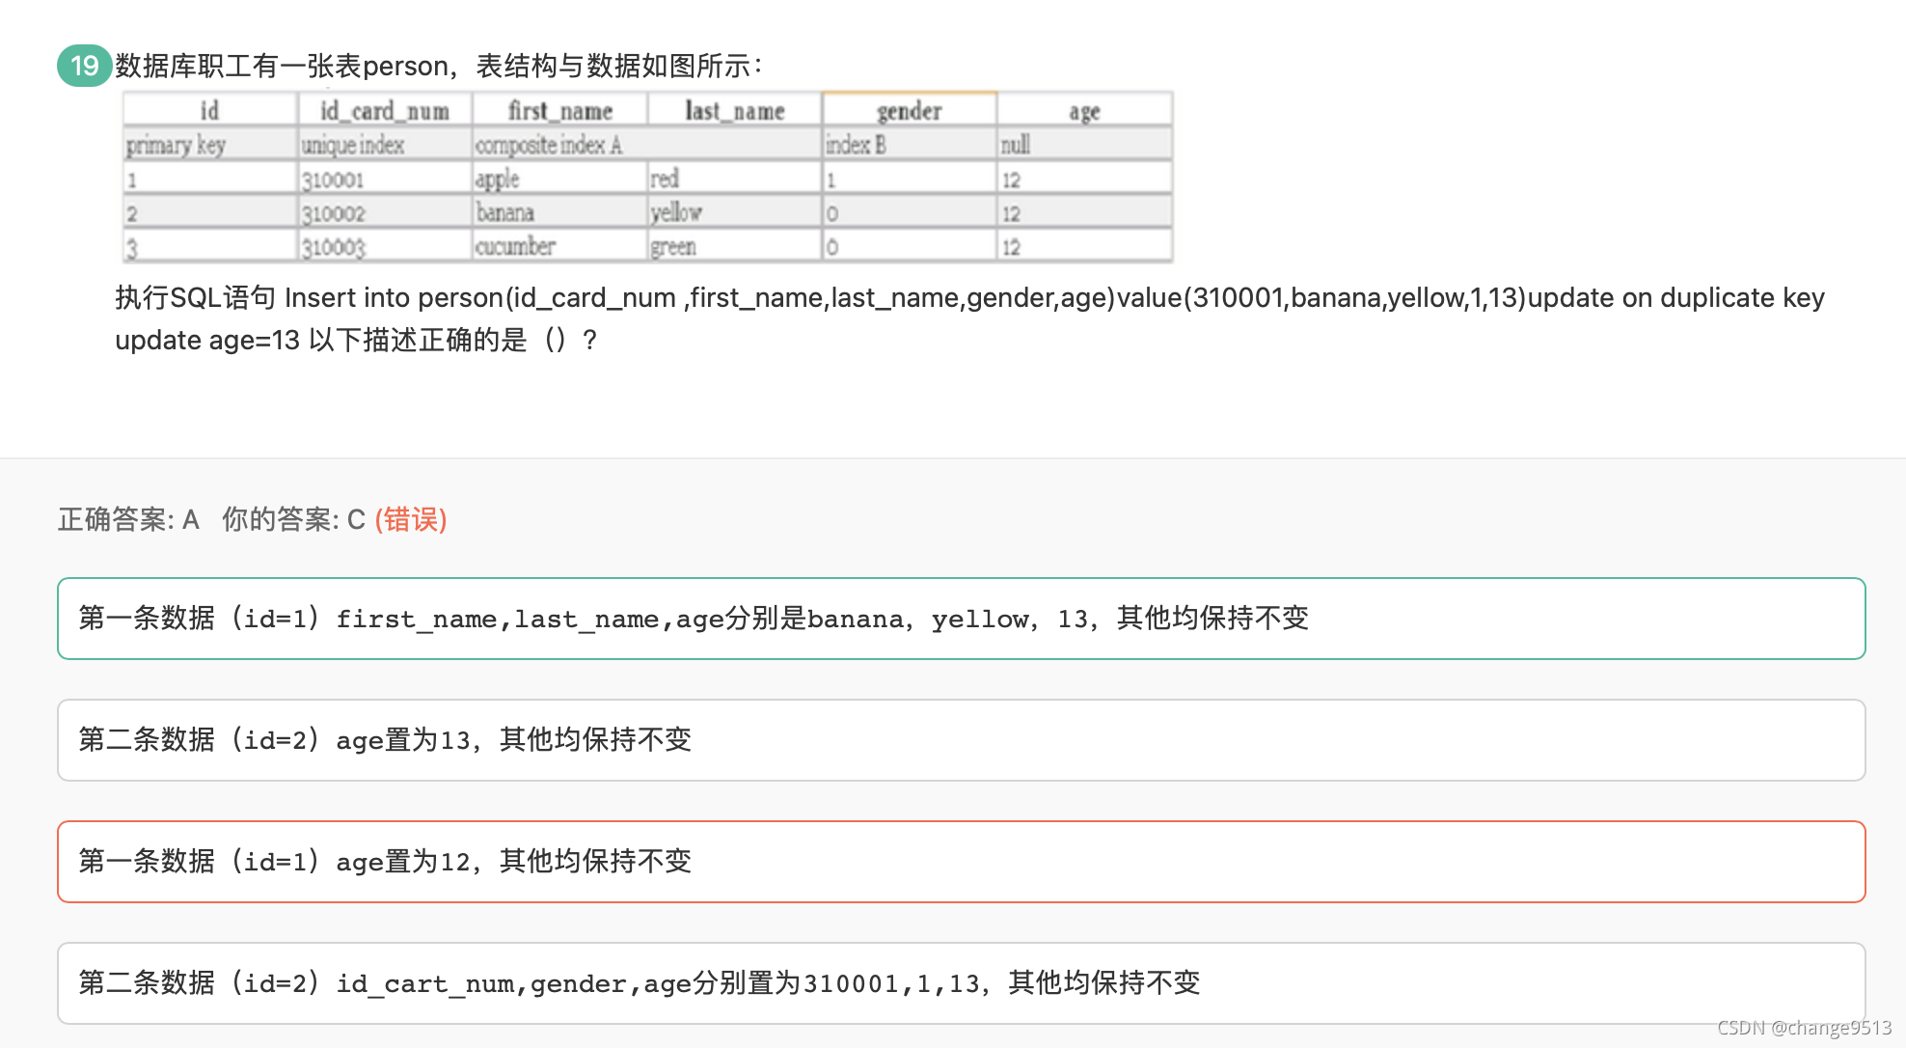1906x1048 pixels.
Task: Select option 第二条数据 age置为13
Action: coord(962,740)
